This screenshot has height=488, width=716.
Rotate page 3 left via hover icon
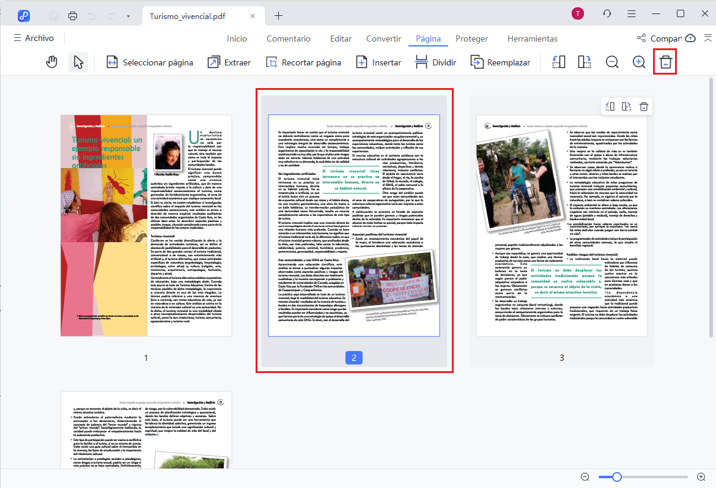point(610,106)
